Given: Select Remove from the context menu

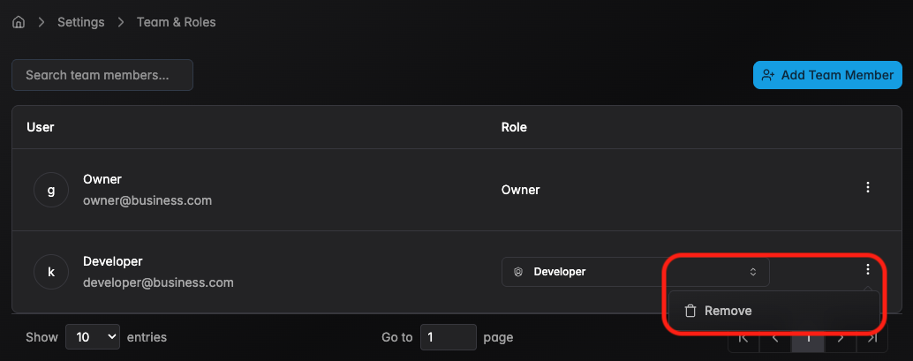Looking at the screenshot, I should click(728, 311).
